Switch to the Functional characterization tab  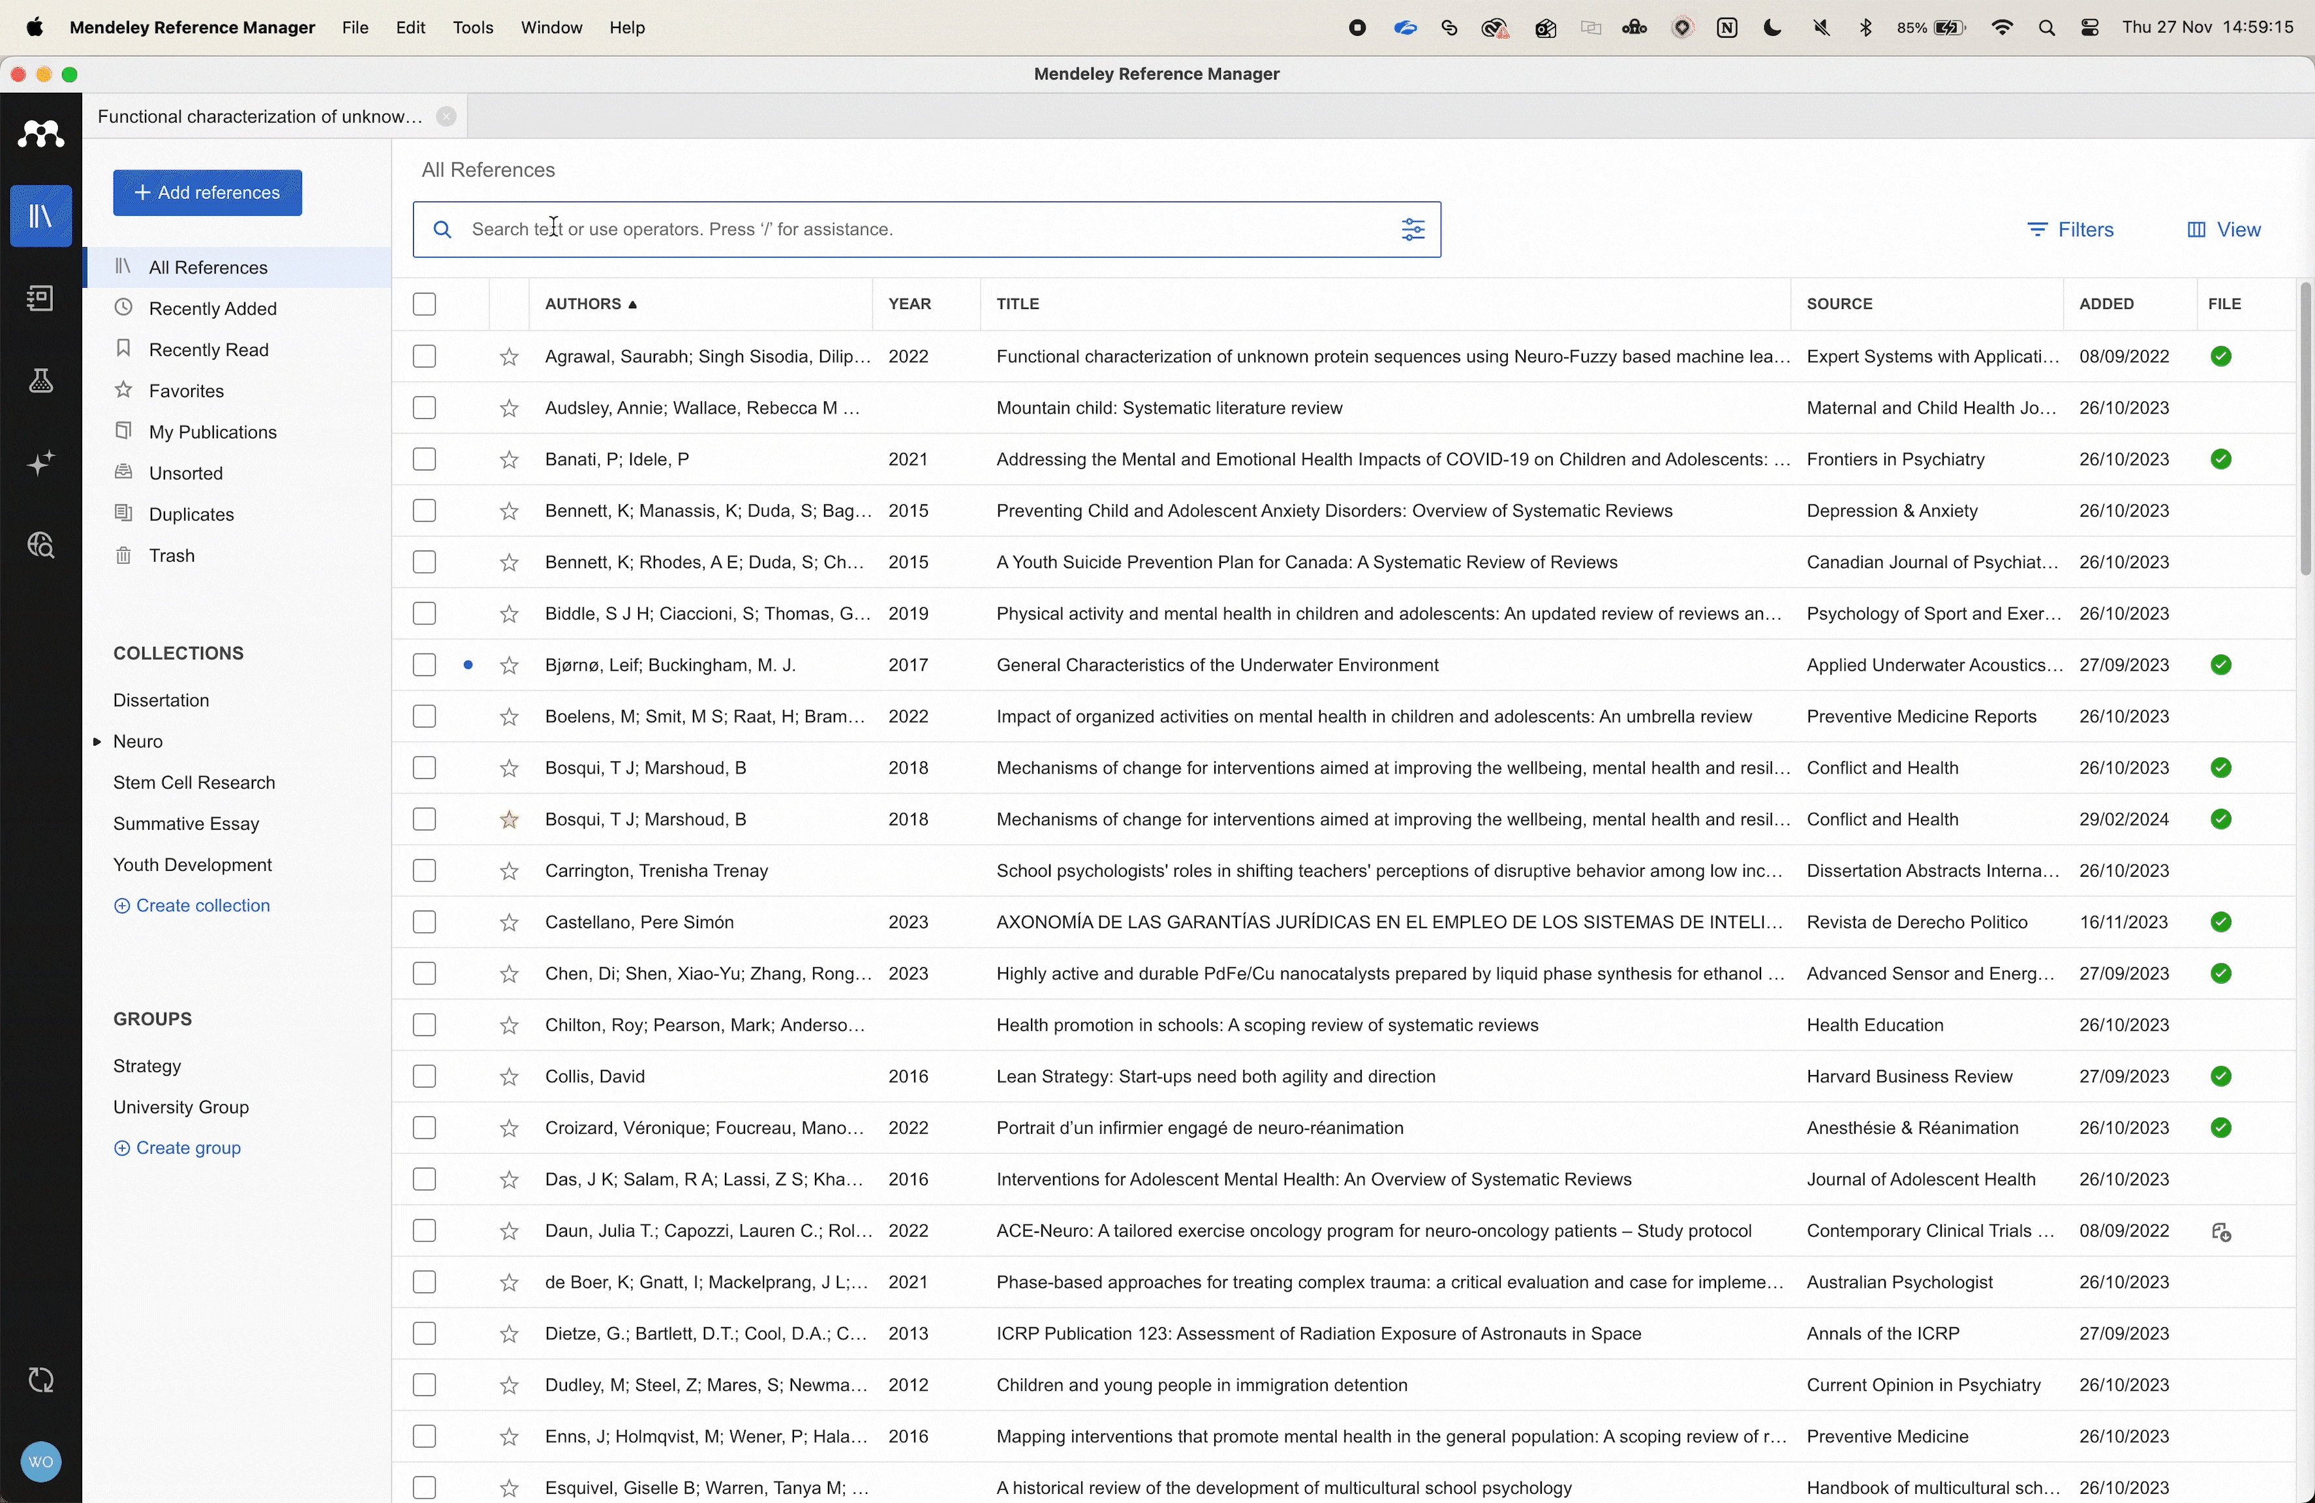click(258, 117)
